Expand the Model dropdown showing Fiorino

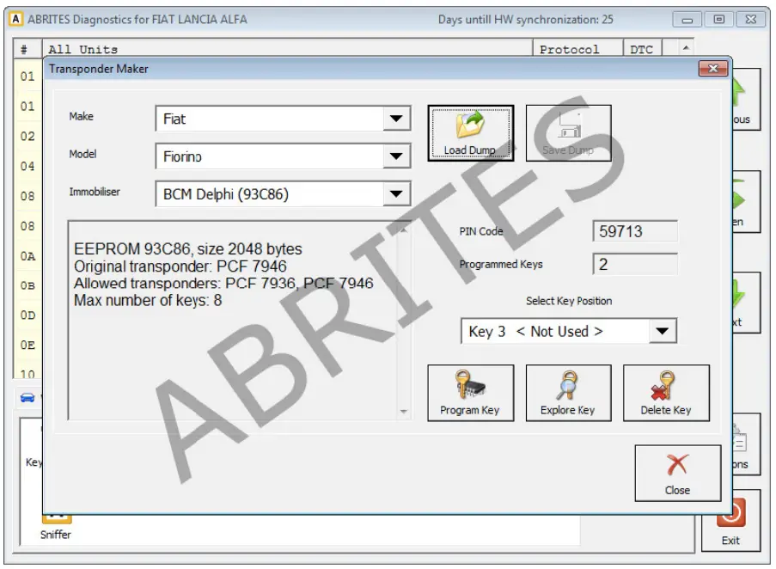pyautogui.click(x=396, y=156)
